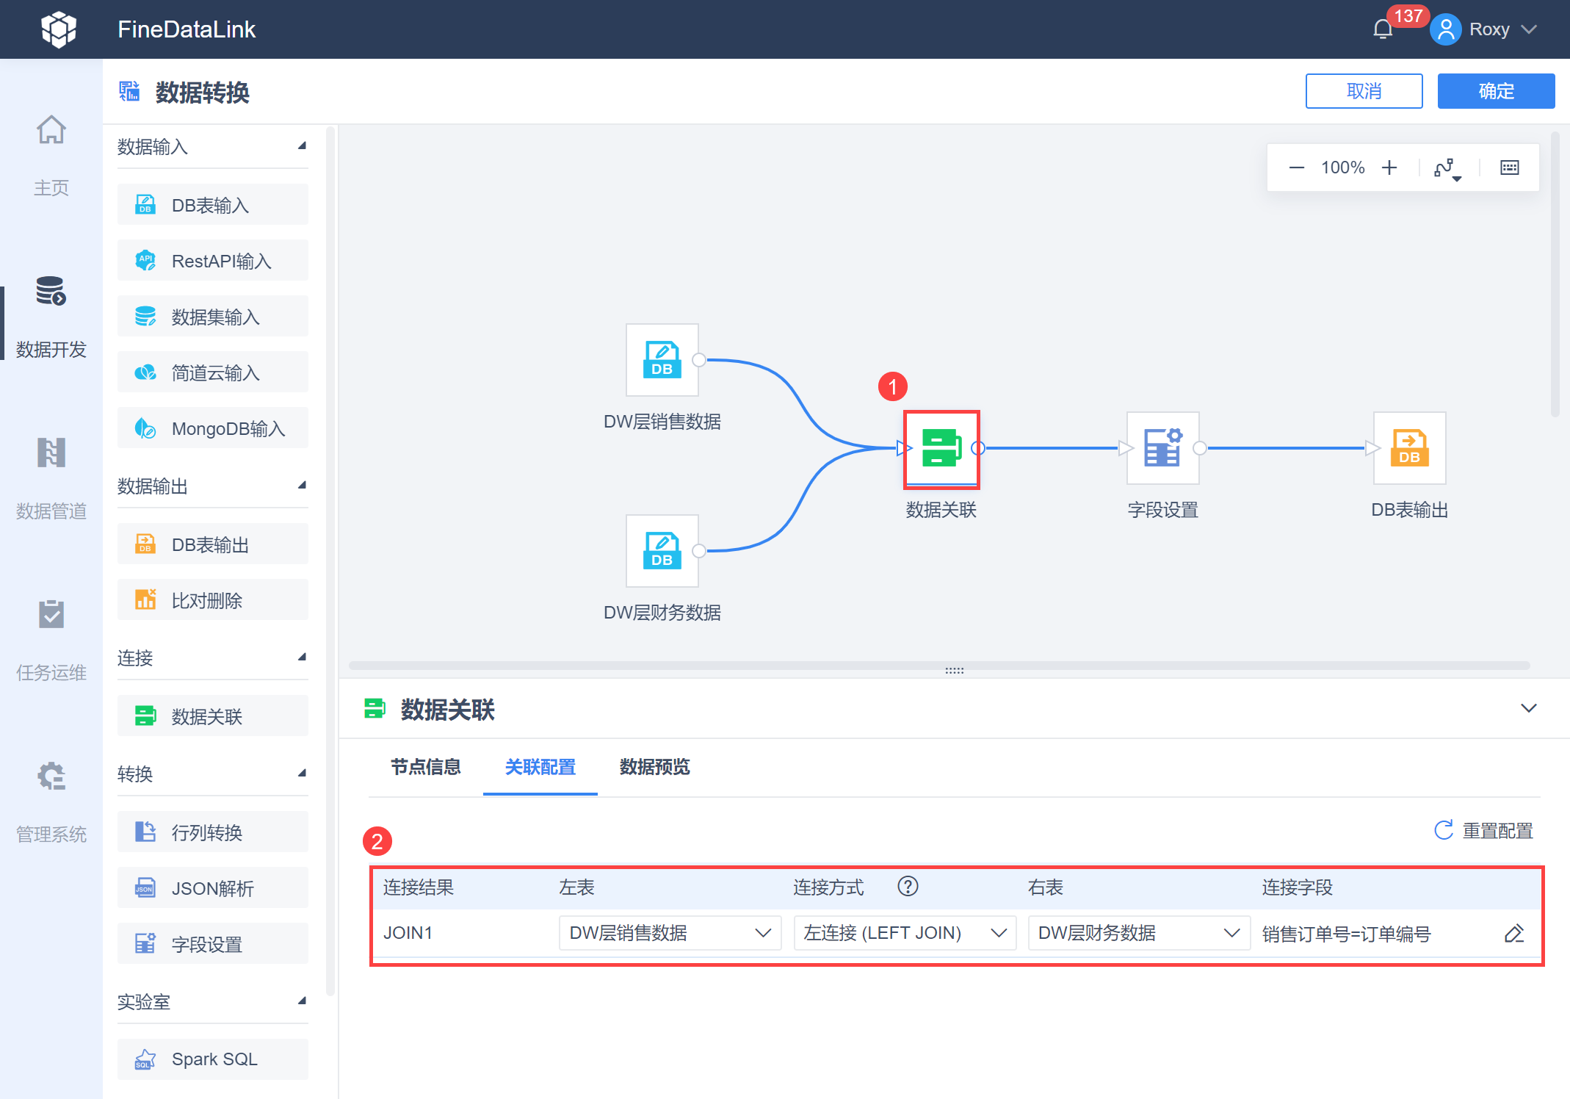The image size is (1570, 1099).
Task: Collapse the 数据关联 config panel chevron
Action: (x=1529, y=708)
